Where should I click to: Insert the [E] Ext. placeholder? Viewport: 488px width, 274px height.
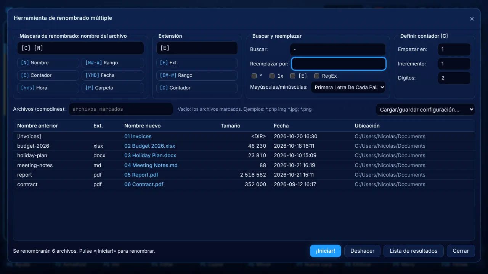pos(197,63)
